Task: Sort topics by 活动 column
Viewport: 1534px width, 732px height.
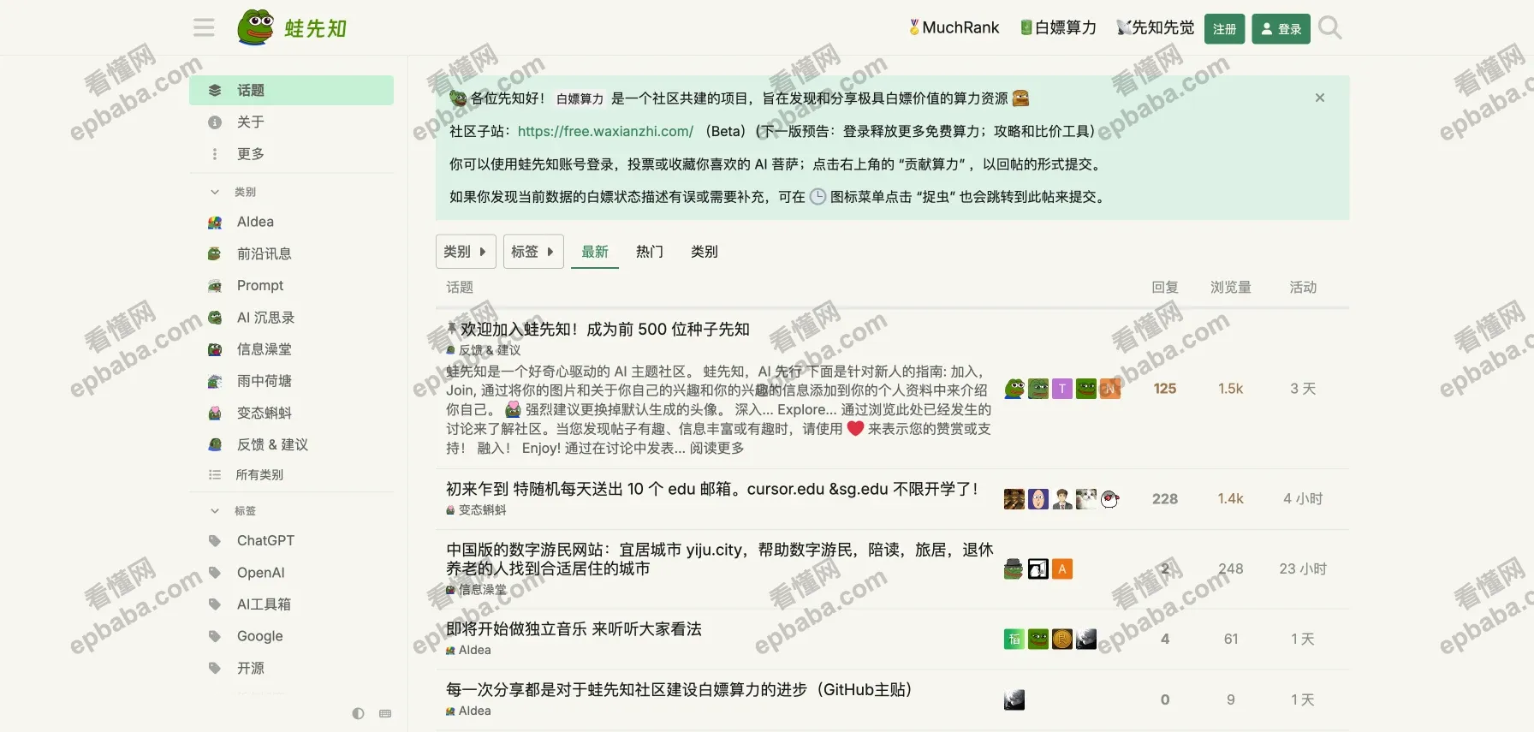Action: (x=1303, y=287)
